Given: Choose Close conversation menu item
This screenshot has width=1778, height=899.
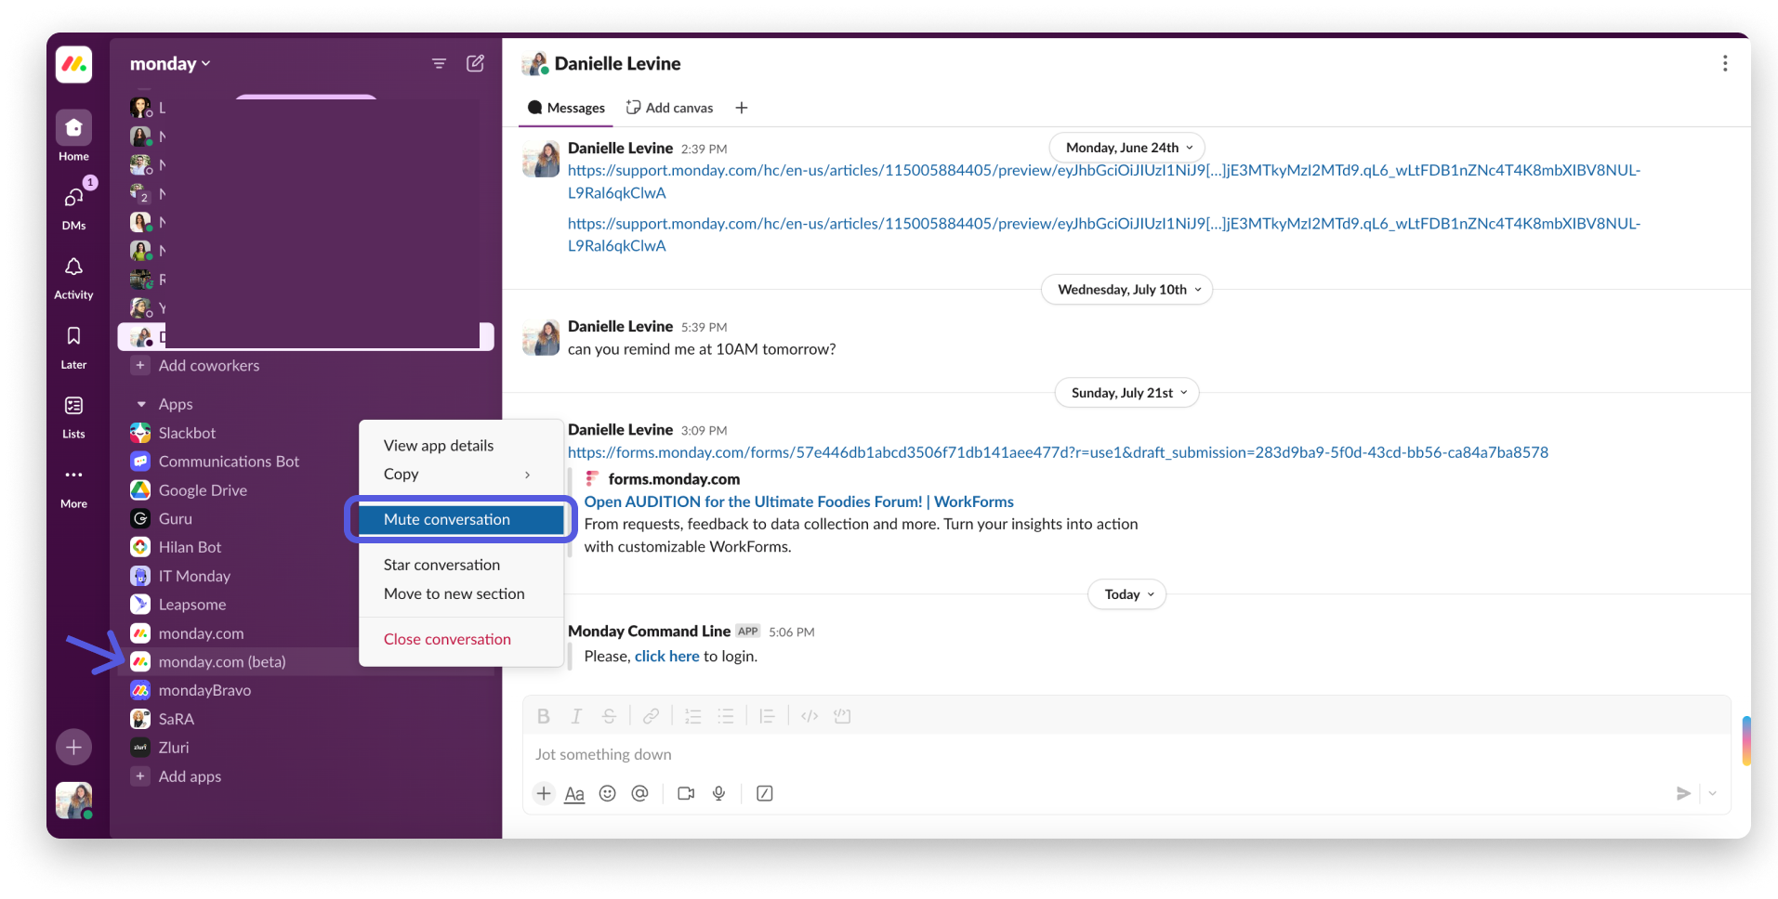Looking at the screenshot, I should tap(461, 639).
